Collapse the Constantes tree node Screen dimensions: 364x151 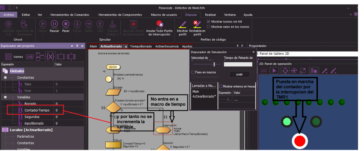5,77
